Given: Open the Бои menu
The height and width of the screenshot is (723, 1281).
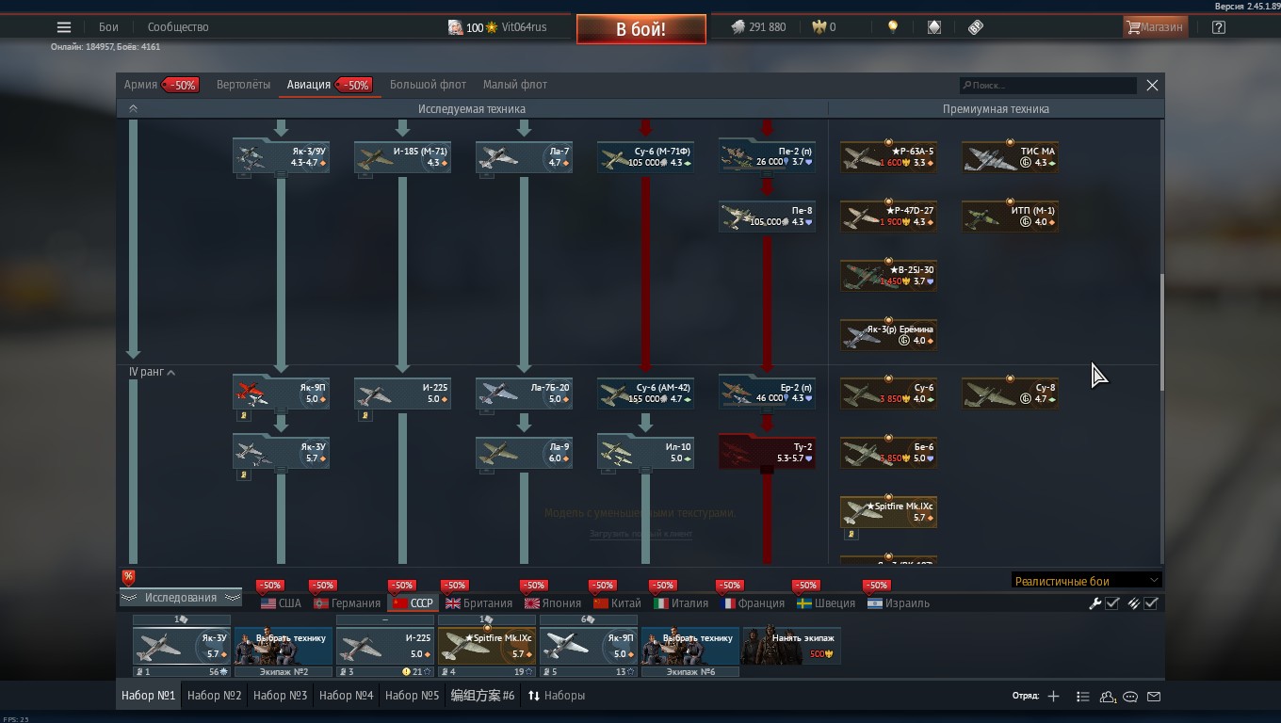Looking at the screenshot, I should point(109,27).
